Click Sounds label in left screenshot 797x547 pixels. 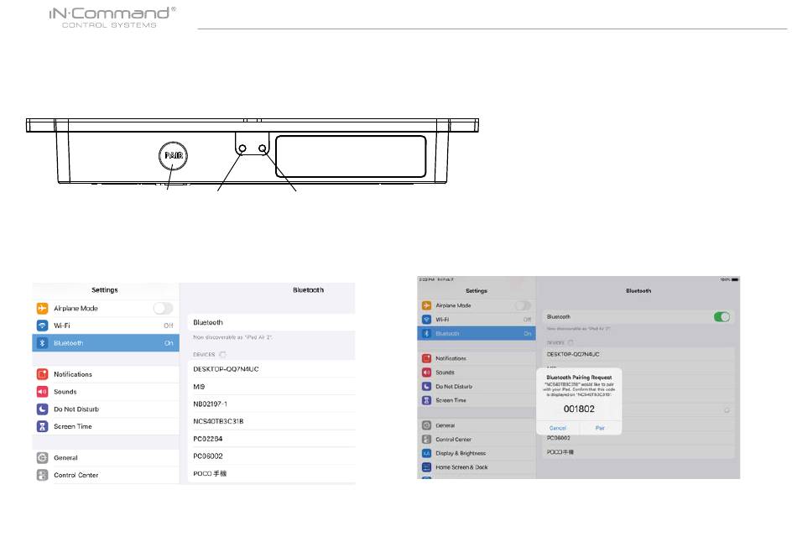[x=65, y=392]
